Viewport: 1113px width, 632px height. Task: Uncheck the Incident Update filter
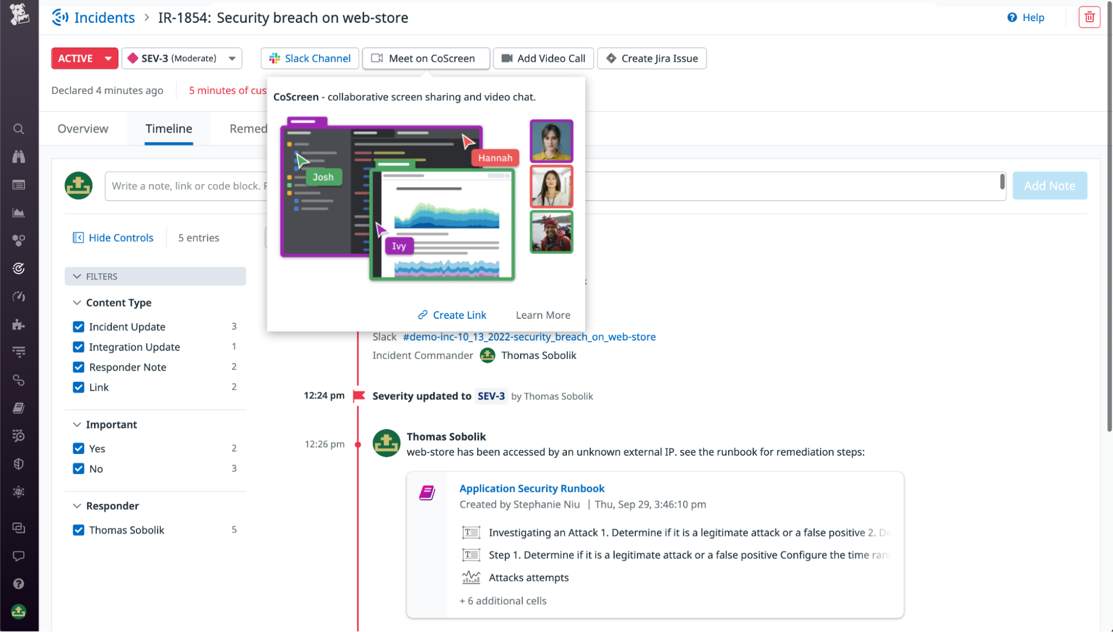pos(79,327)
